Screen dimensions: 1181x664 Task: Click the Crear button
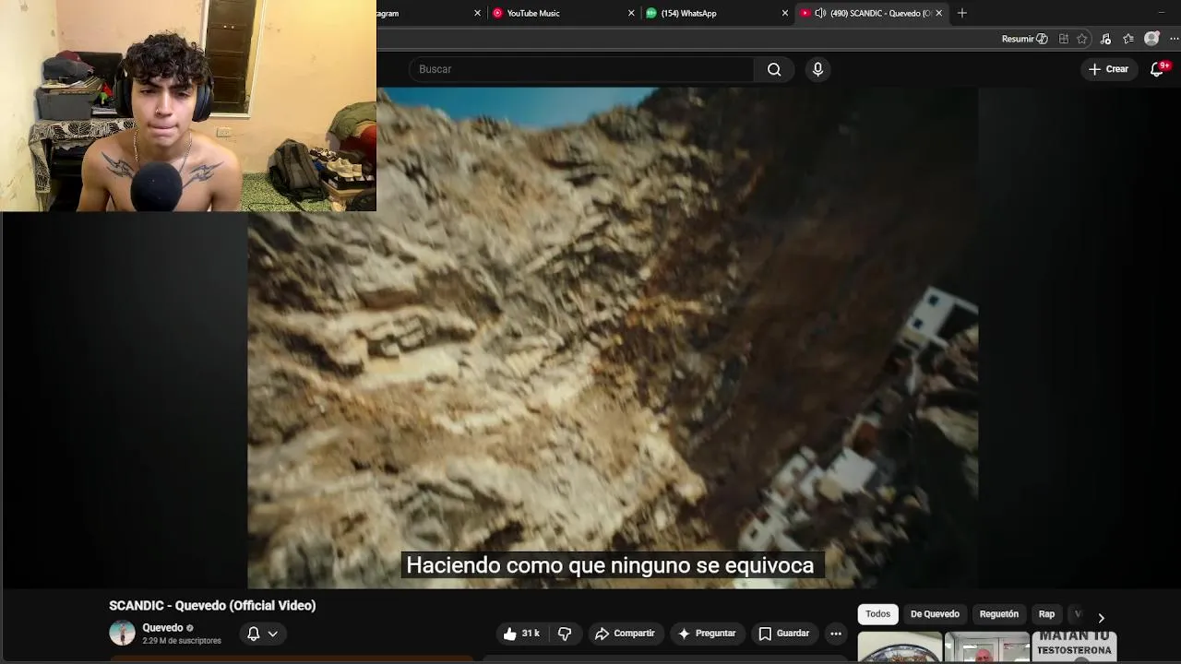pyautogui.click(x=1108, y=69)
